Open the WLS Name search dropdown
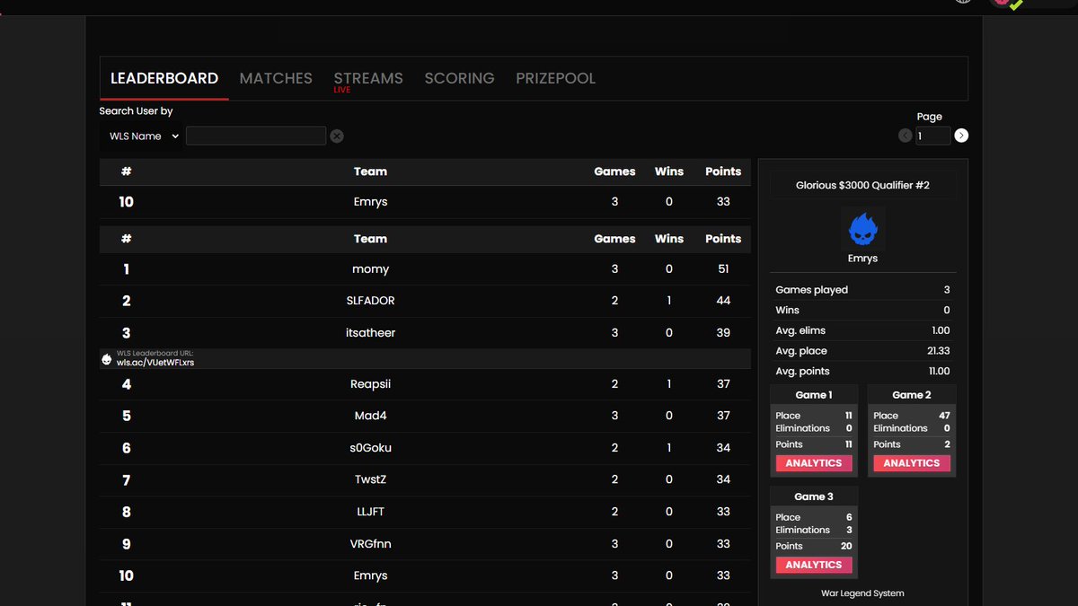The image size is (1078, 606). click(145, 136)
